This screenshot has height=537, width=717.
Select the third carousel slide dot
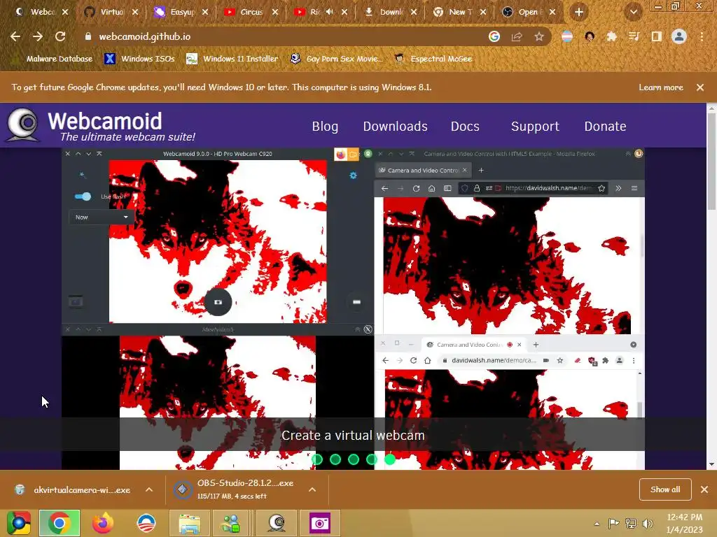tap(354, 459)
